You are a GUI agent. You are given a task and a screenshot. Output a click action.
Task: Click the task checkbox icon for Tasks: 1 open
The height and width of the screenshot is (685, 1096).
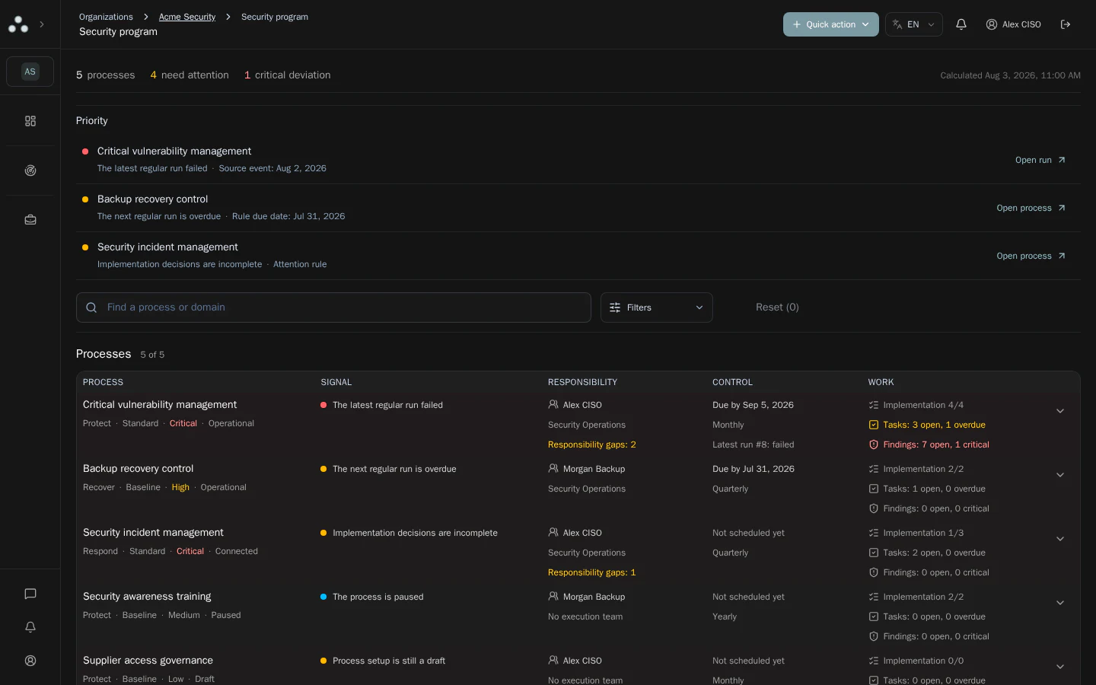[874, 489]
